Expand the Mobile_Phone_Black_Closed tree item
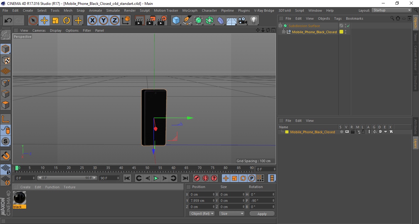419x224 pixels. pyautogui.click(x=284, y=32)
